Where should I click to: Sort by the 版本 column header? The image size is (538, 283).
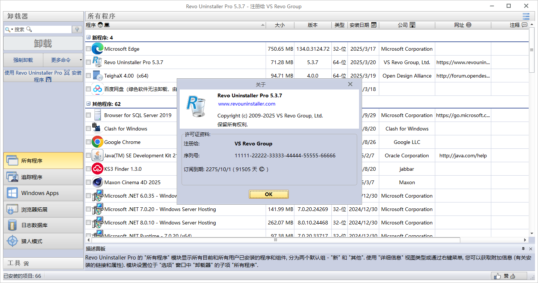(313, 25)
